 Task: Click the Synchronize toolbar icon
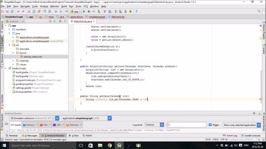pyautogui.click(x=12, y=12)
